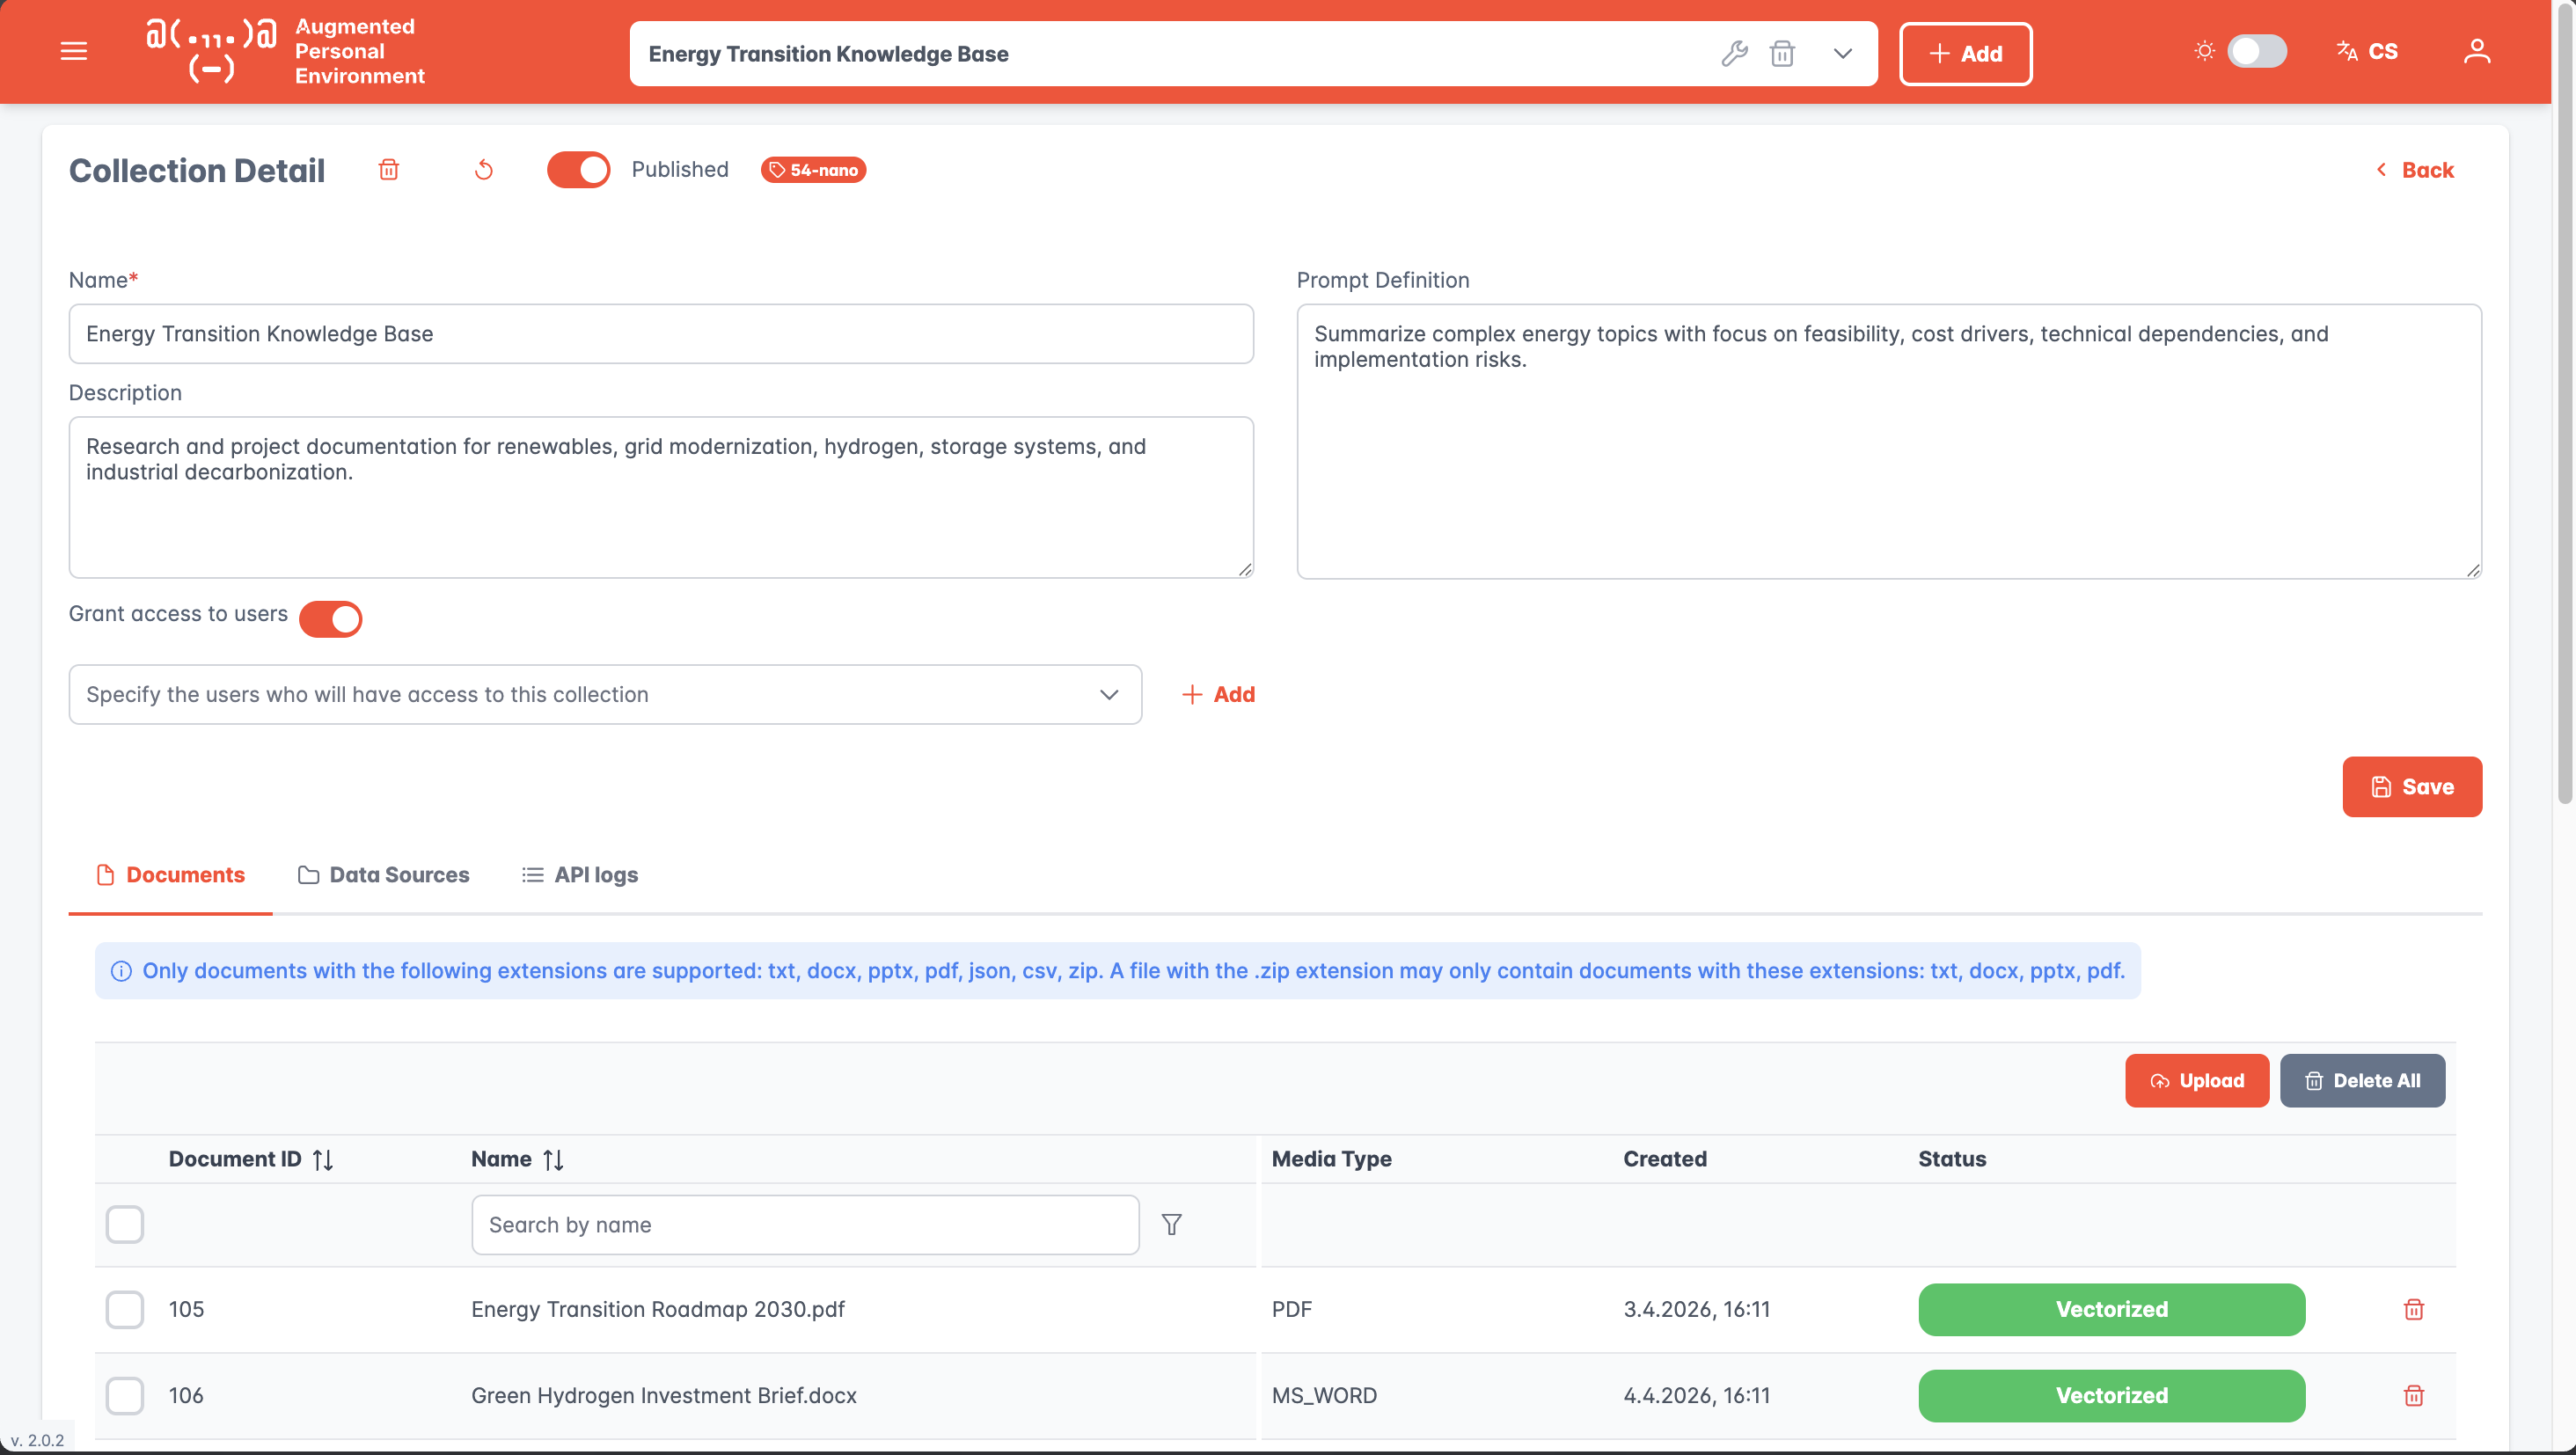2576x1455 pixels.
Task: Go back using the Back link
Action: click(2415, 170)
